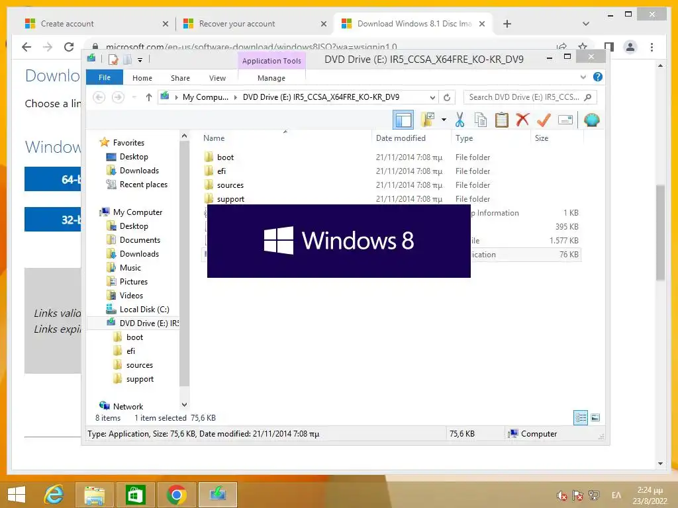
Task: Click the Copy icon in toolbar
Action: click(481, 120)
